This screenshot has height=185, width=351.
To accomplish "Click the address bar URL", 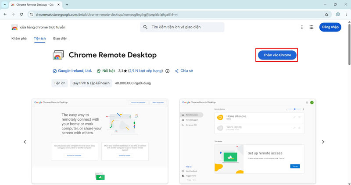I will click(107, 14).
